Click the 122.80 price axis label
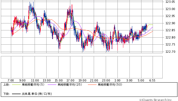The height and width of the screenshot is (101, 178). coord(170,37)
